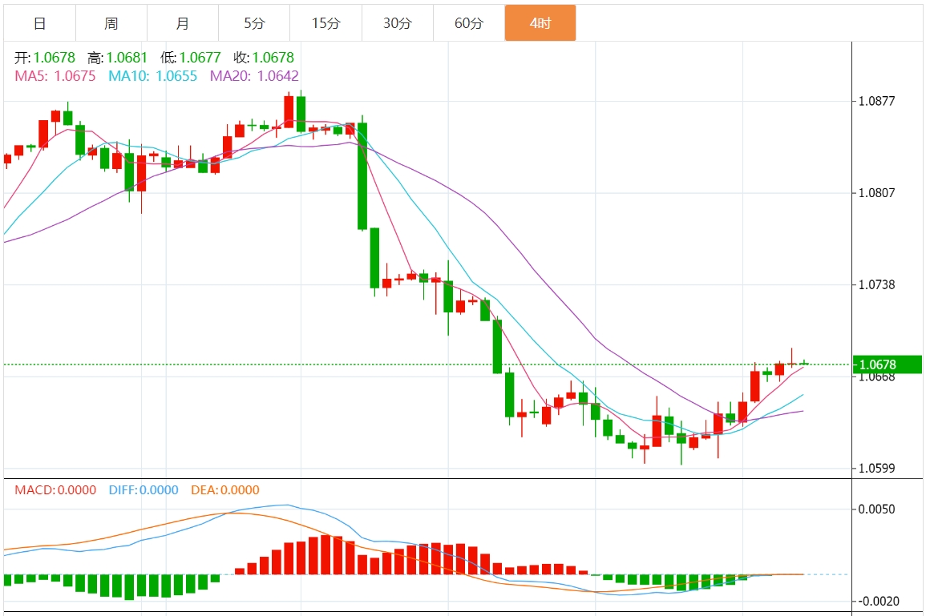Select the MA20 indicator label
The width and height of the screenshot is (934, 616).
point(254,76)
